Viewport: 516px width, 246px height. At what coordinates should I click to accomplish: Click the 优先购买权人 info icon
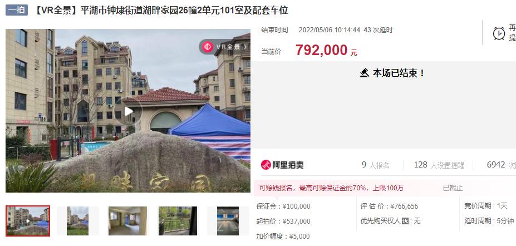405,221
